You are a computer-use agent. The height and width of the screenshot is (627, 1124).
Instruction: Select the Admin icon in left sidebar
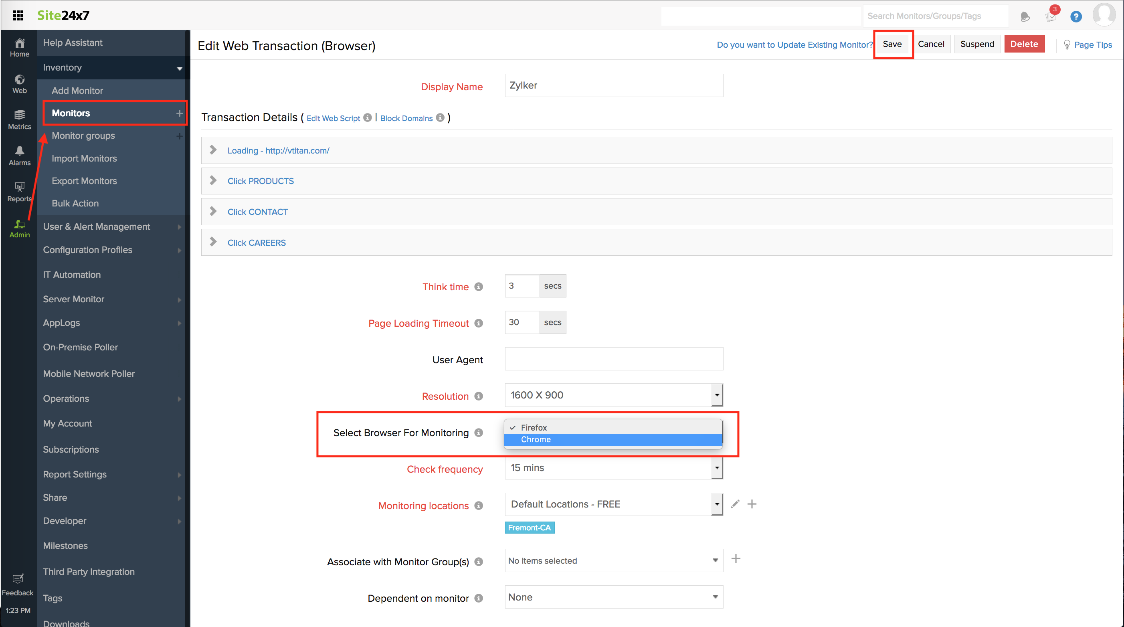click(x=19, y=228)
